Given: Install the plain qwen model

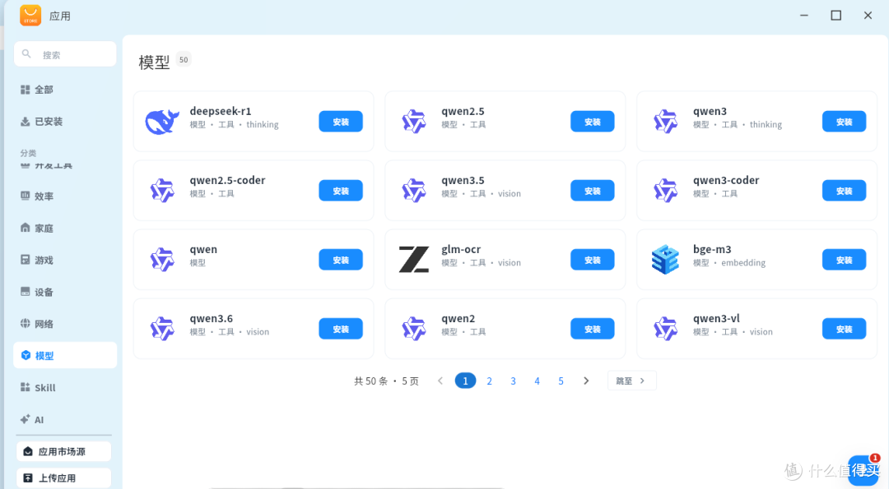Looking at the screenshot, I should click(x=341, y=260).
